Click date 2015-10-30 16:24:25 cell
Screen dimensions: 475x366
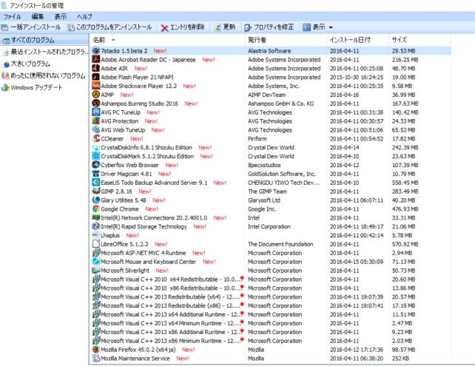click(357, 77)
